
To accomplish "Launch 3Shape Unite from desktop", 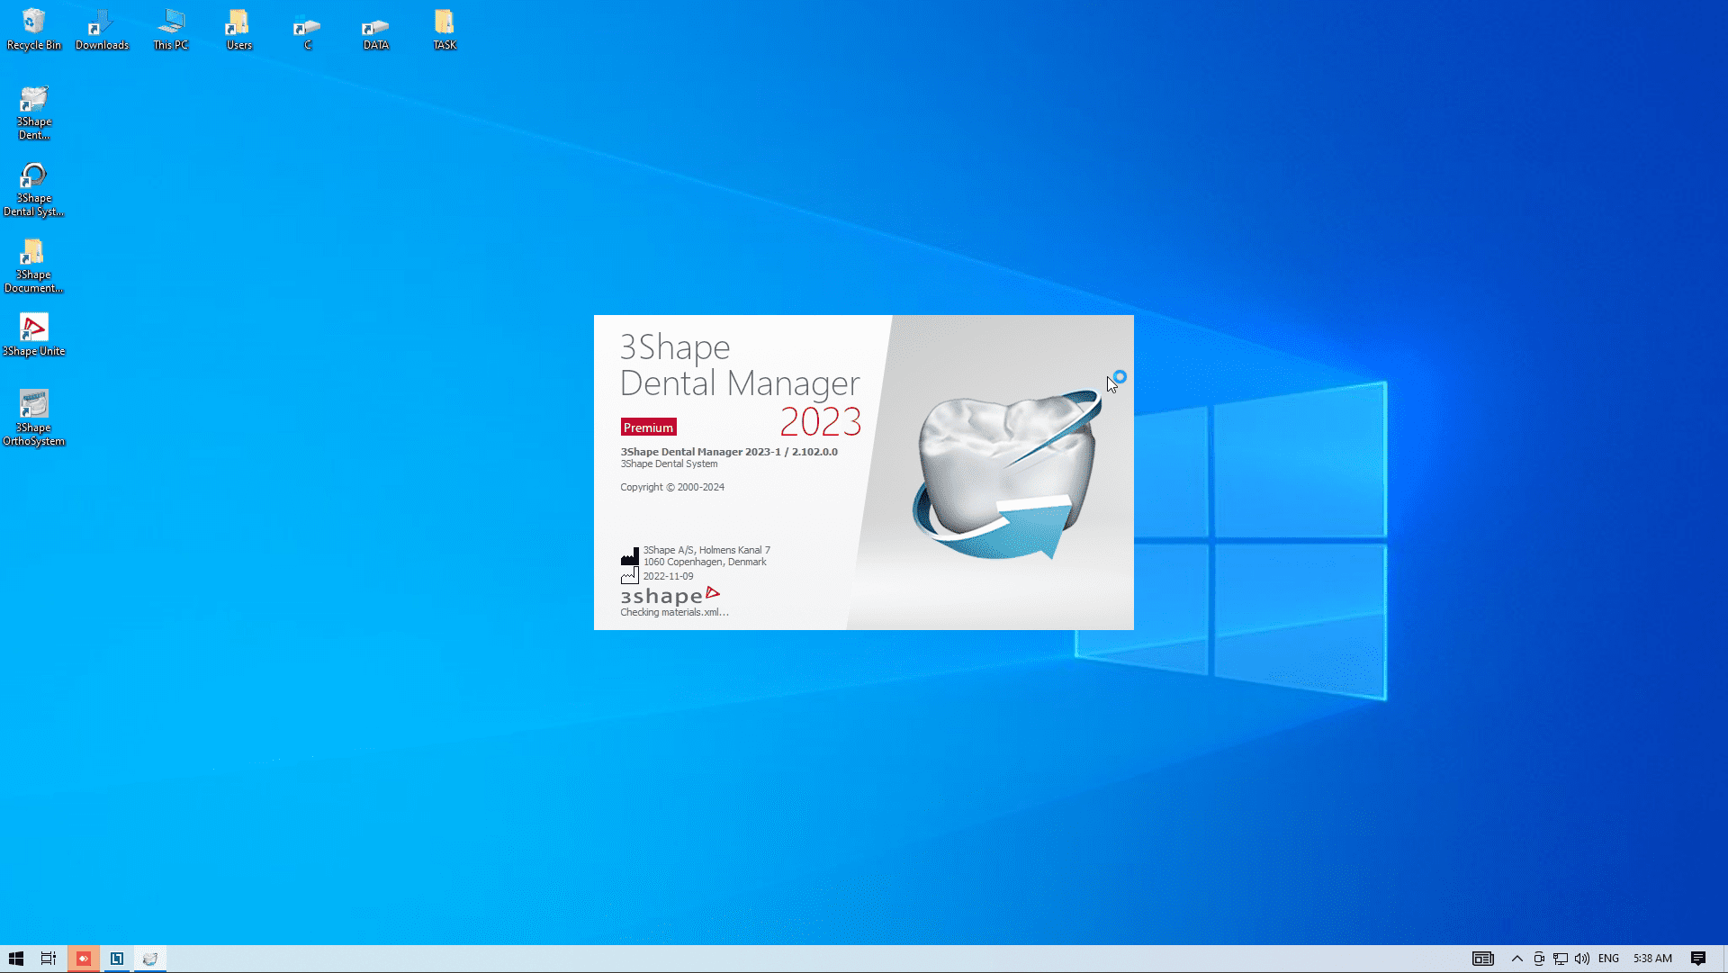I will pyautogui.click(x=34, y=335).
